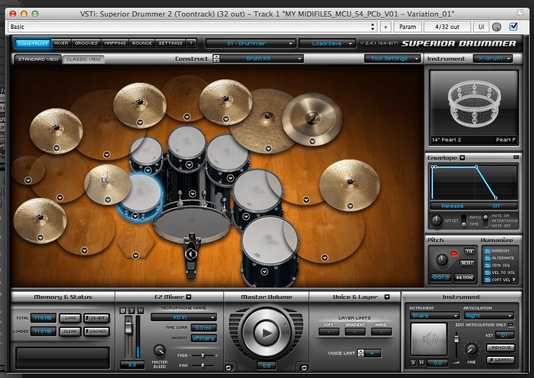Click the host bypass knob icon
The width and height of the screenshot is (534, 378).
tap(497, 27)
